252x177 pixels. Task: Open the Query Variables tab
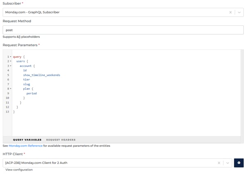[x=27, y=140]
